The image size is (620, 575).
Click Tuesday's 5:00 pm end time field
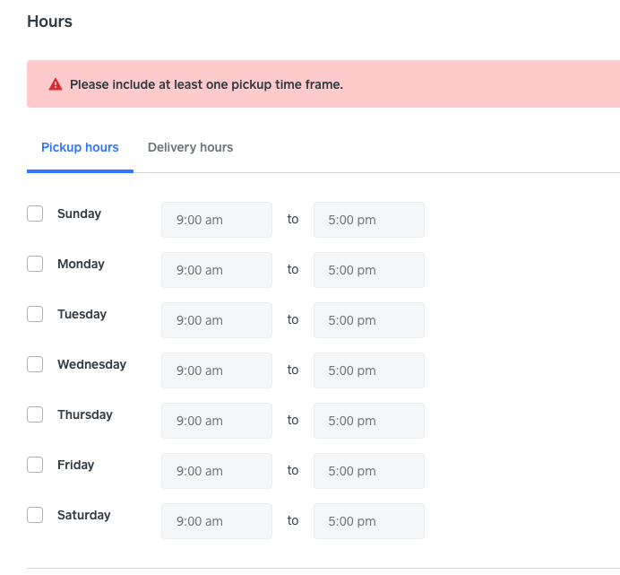point(368,320)
